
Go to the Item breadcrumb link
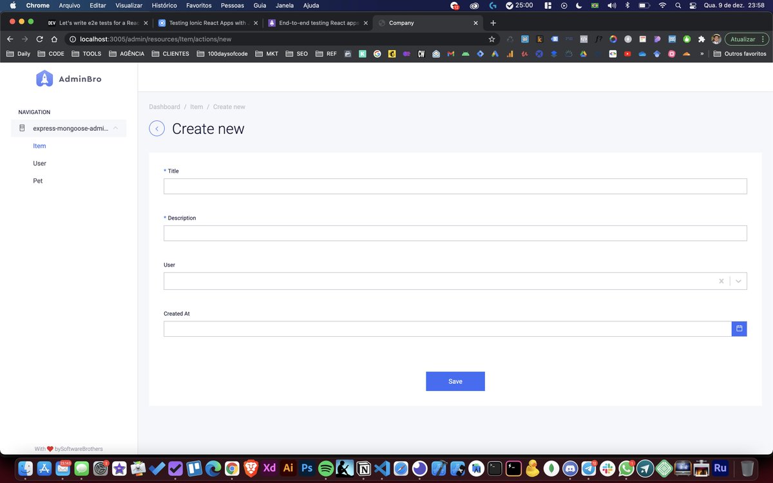point(196,107)
